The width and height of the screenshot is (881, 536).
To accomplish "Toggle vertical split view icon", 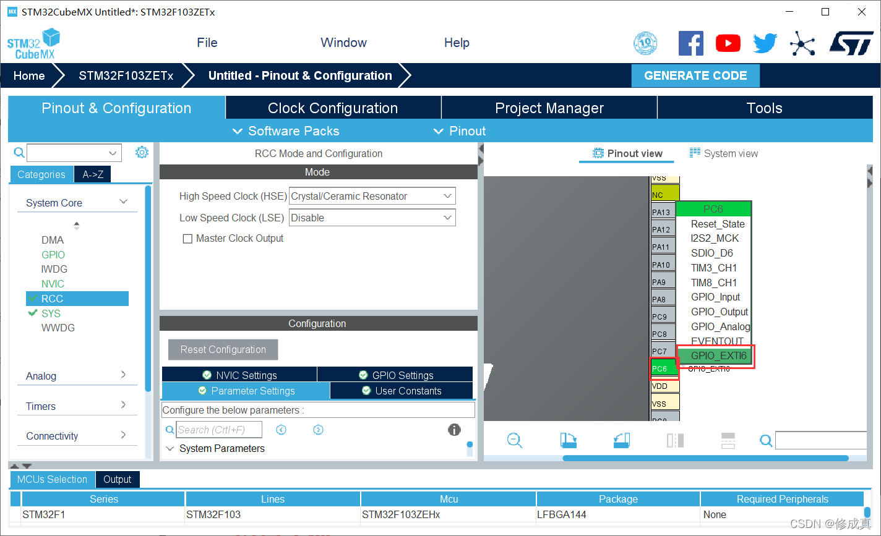I will pos(675,440).
